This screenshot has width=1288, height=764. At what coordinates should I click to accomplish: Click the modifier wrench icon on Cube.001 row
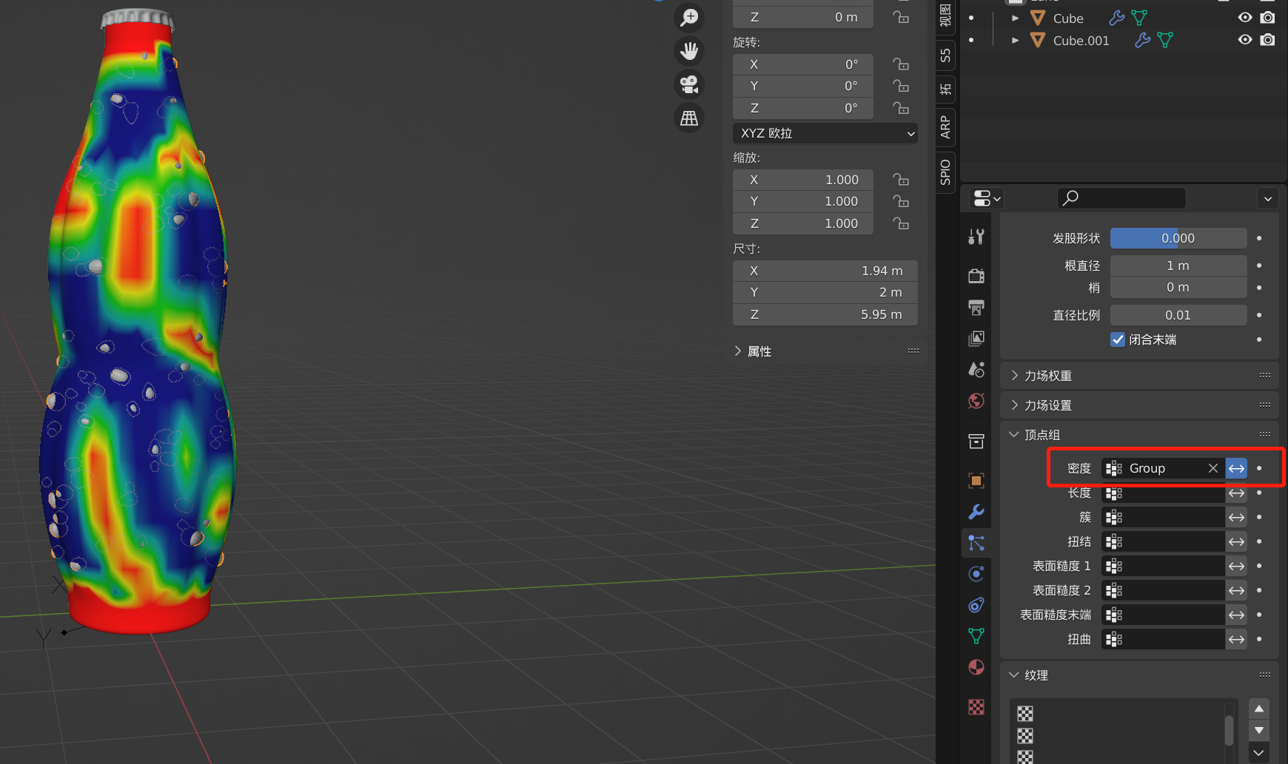tap(1143, 40)
